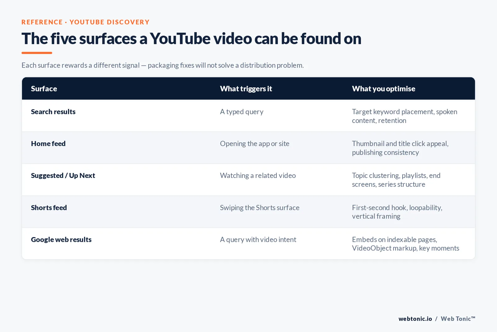Click the subtitle about packaging fixes
The height and width of the screenshot is (332, 497).
coord(162,65)
